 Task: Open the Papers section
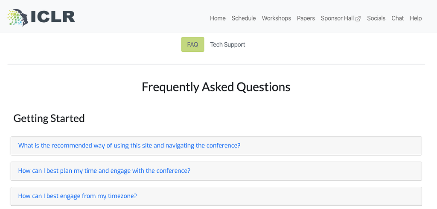[306, 18]
